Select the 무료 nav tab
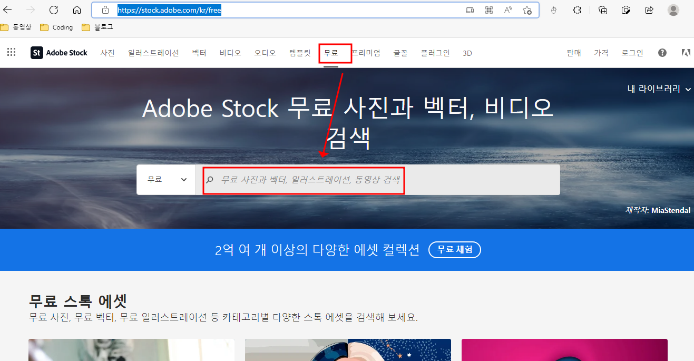 point(331,53)
